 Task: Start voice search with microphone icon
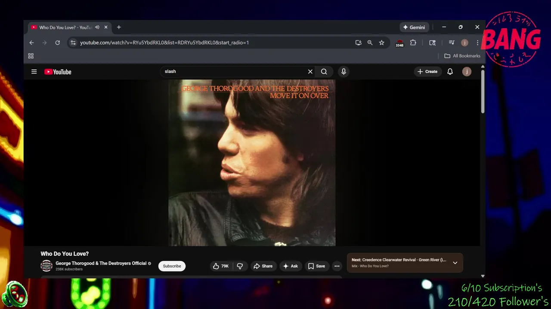[x=344, y=72]
